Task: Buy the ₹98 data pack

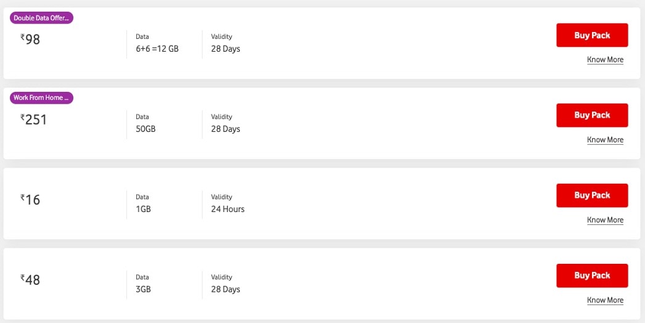Action: 592,35
